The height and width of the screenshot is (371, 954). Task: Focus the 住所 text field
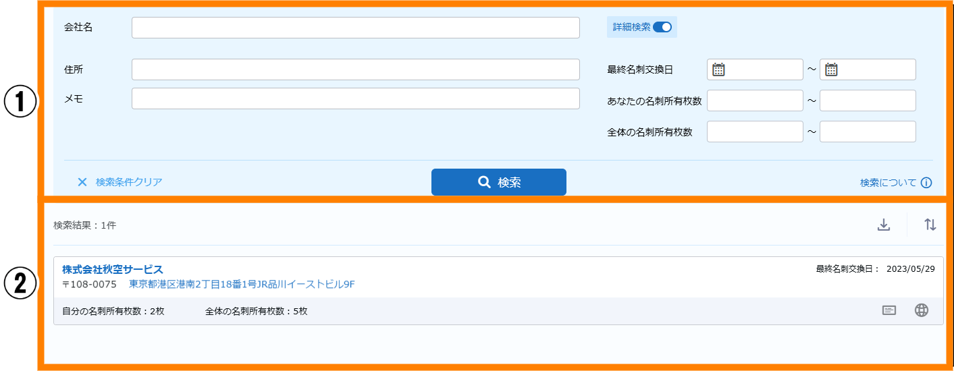(x=355, y=69)
